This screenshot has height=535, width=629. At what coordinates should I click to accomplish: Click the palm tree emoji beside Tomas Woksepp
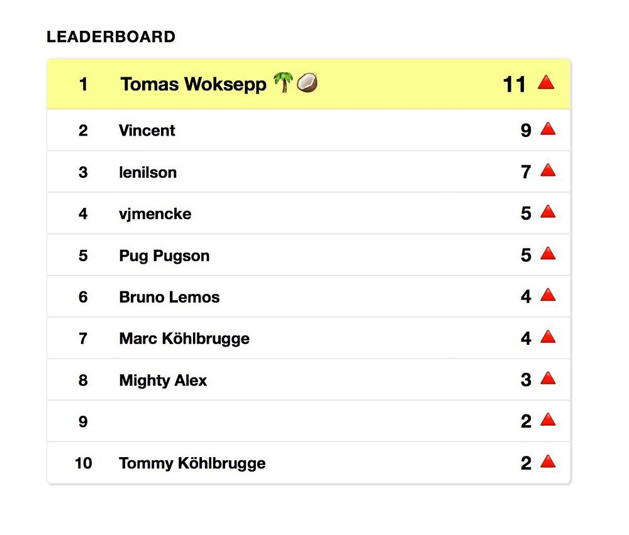pos(283,82)
